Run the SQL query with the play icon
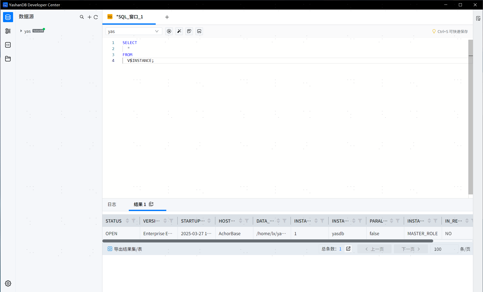This screenshot has height=292, width=483. [169, 31]
